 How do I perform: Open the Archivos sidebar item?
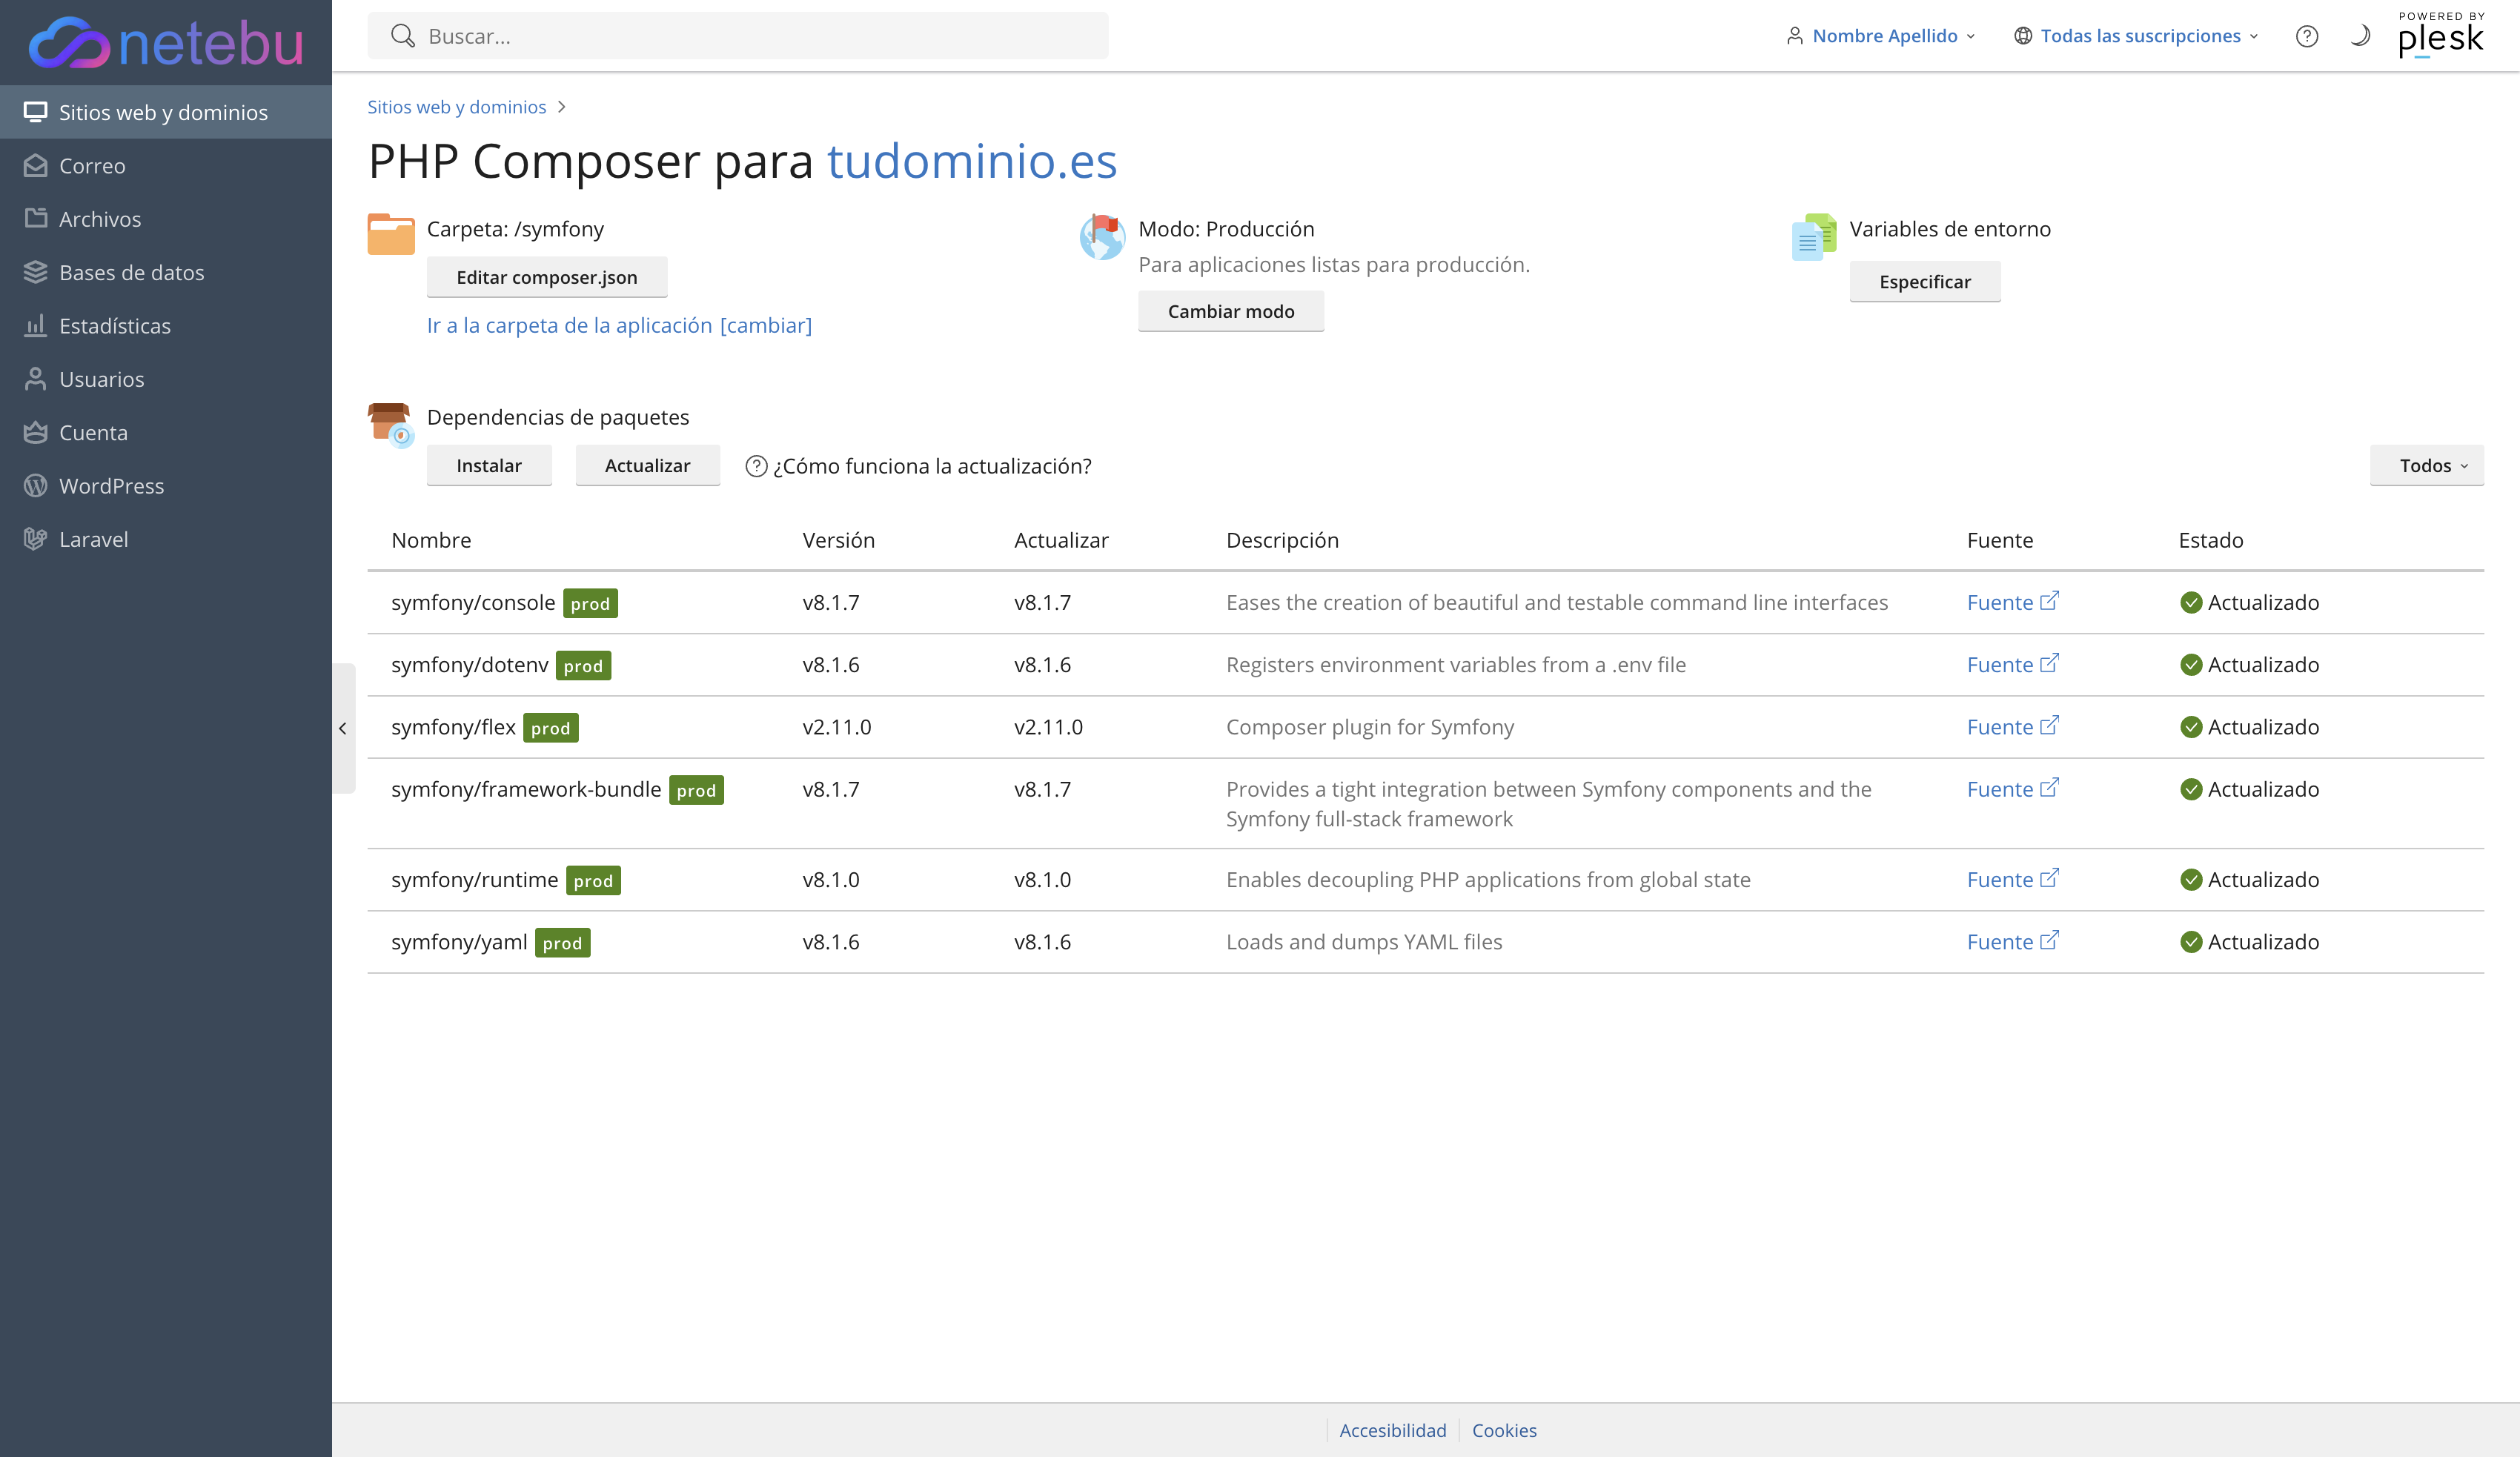click(x=165, y=219)
